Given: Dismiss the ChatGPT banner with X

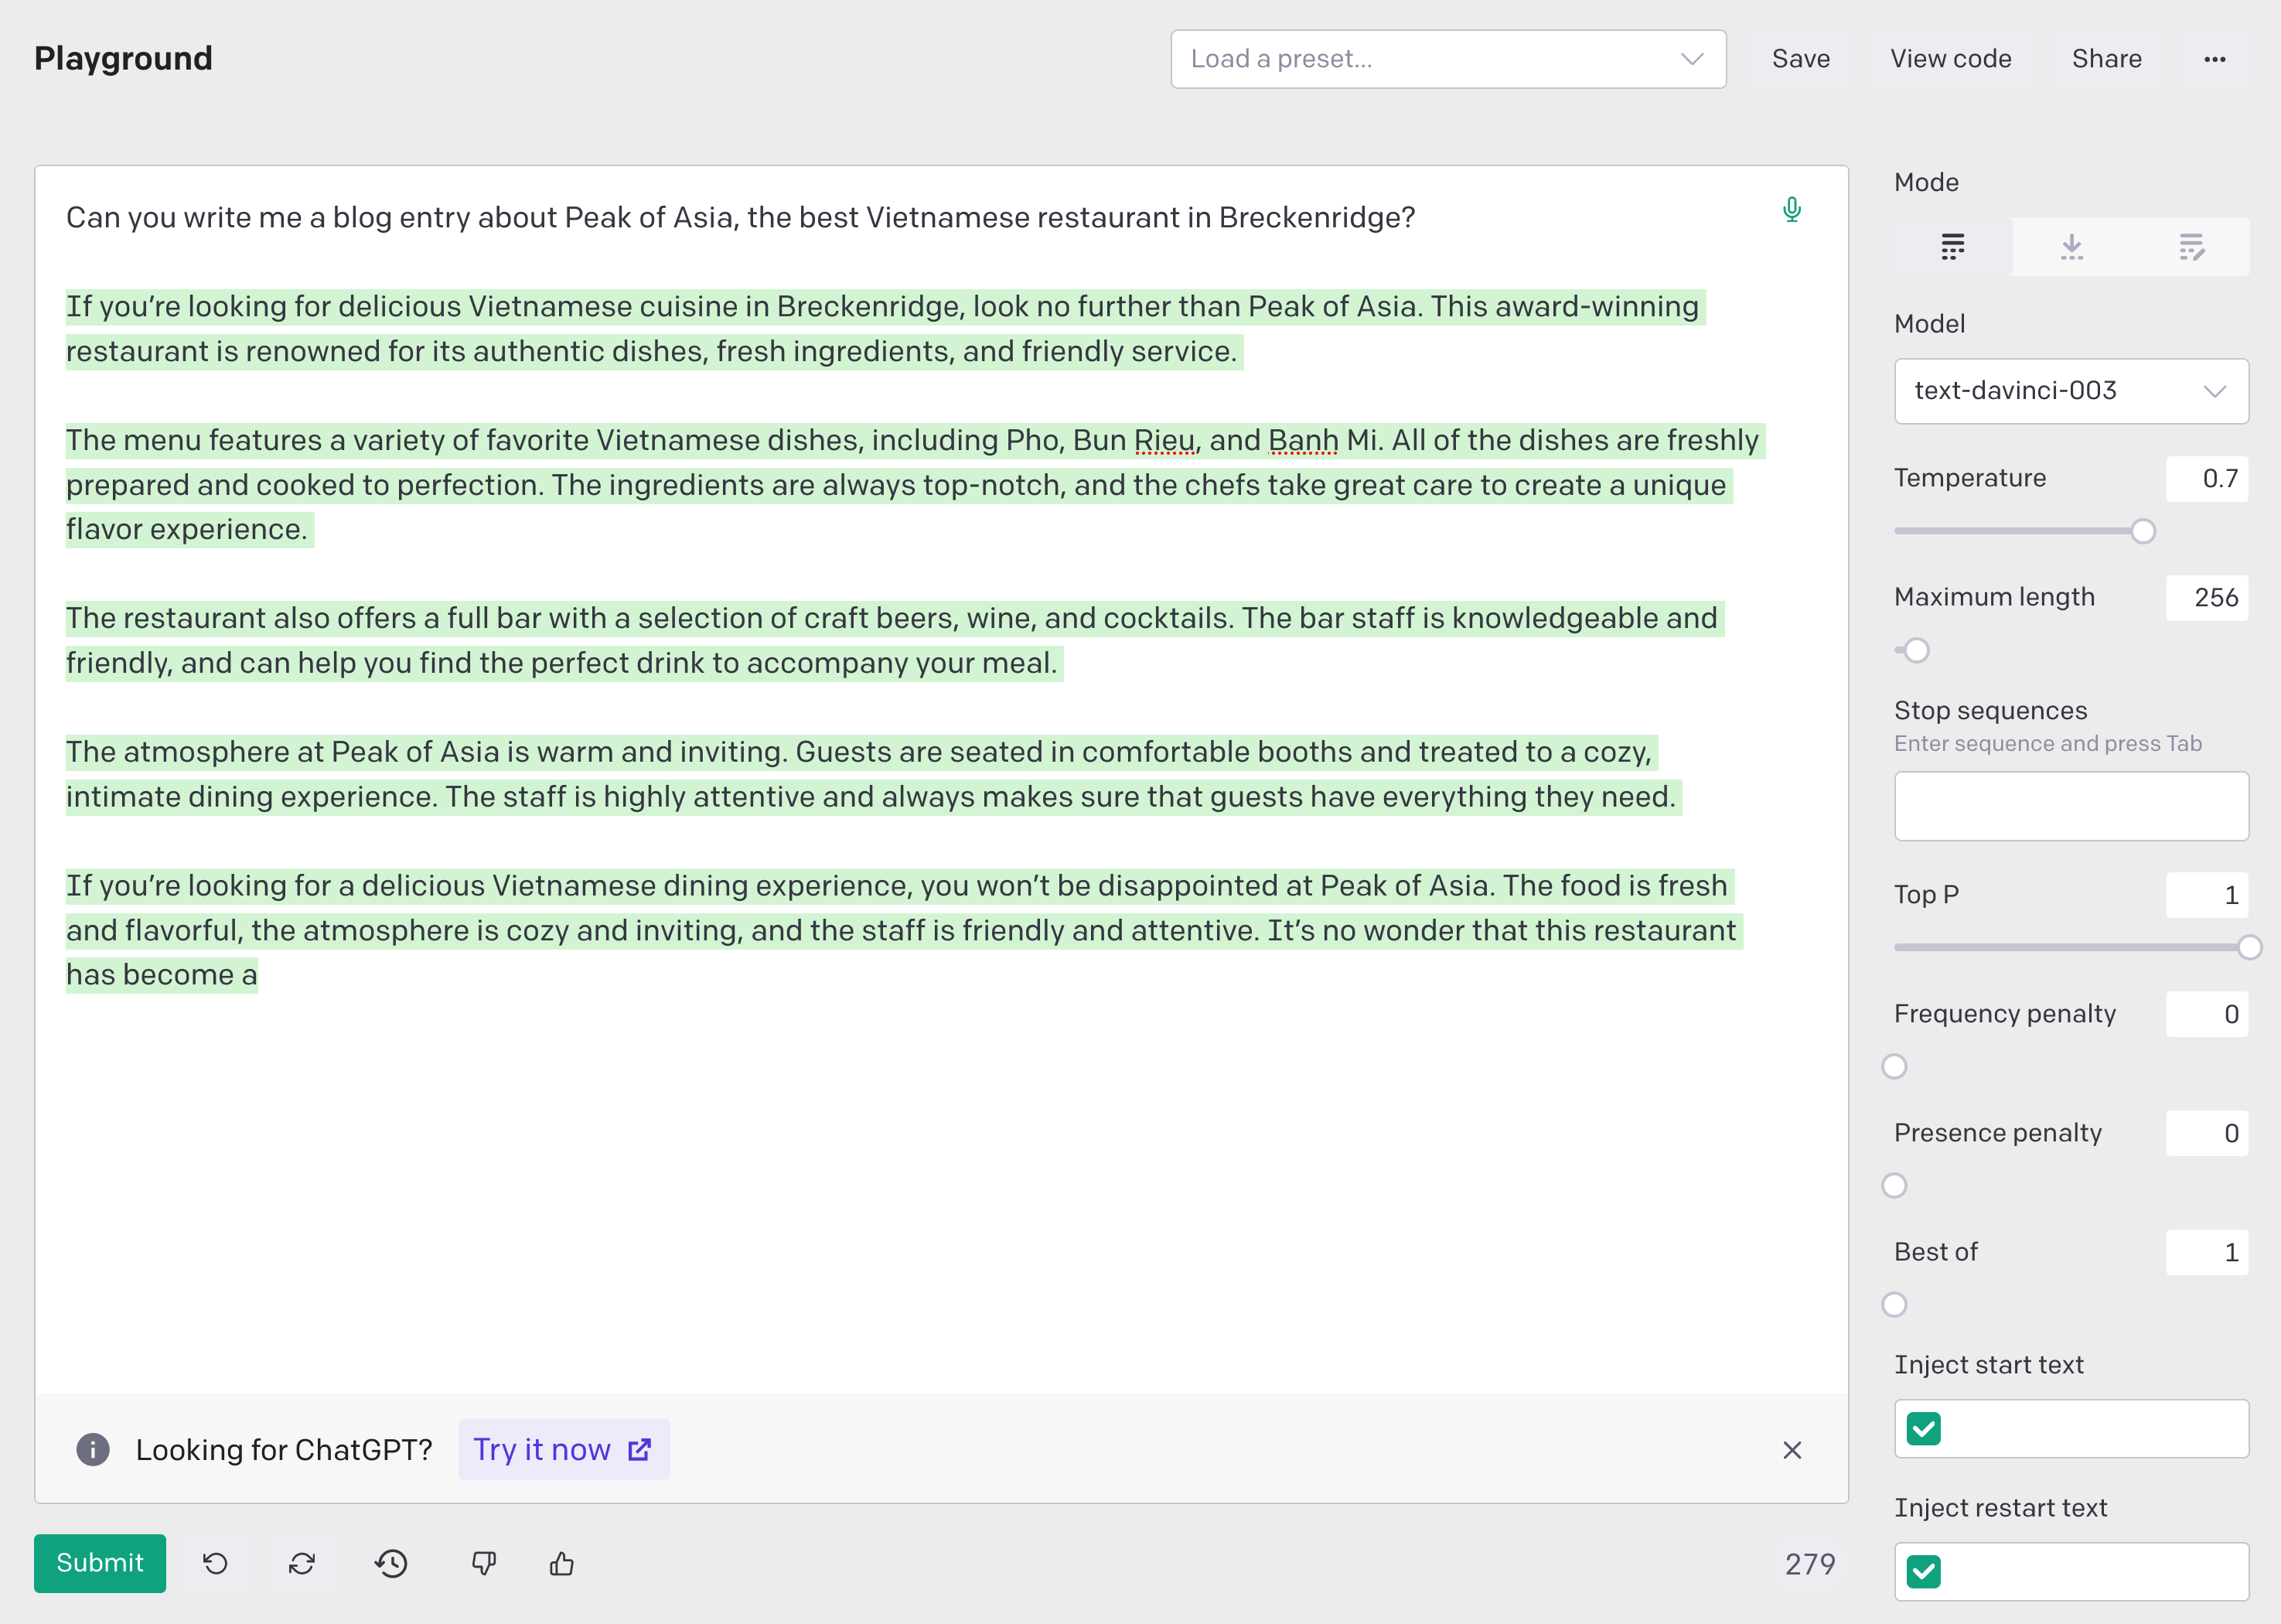Looking at the screenshot, I should [1792, 1450].
